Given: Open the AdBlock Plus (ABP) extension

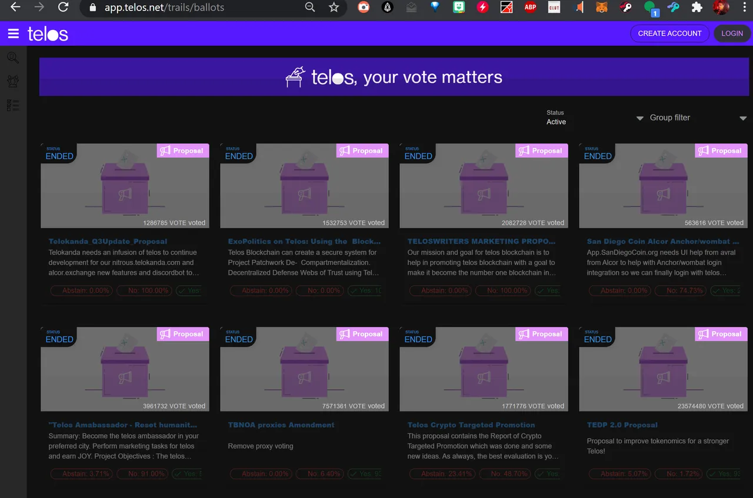Looking at the screenshot, I should pos(530,8).
